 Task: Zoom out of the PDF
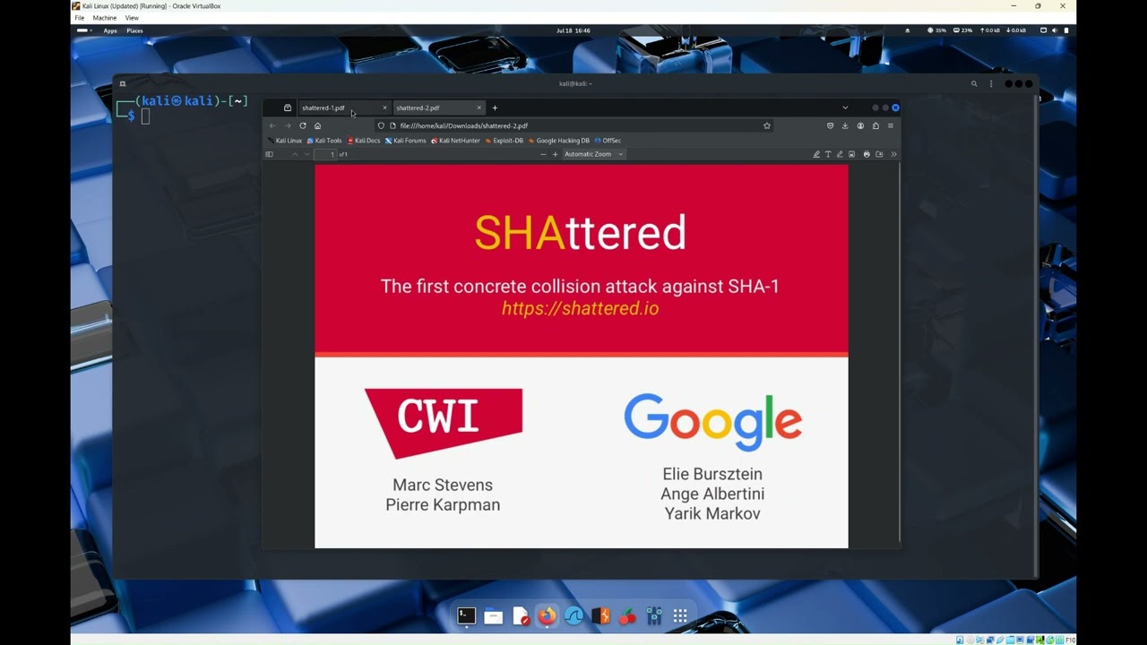pos(543,154)
